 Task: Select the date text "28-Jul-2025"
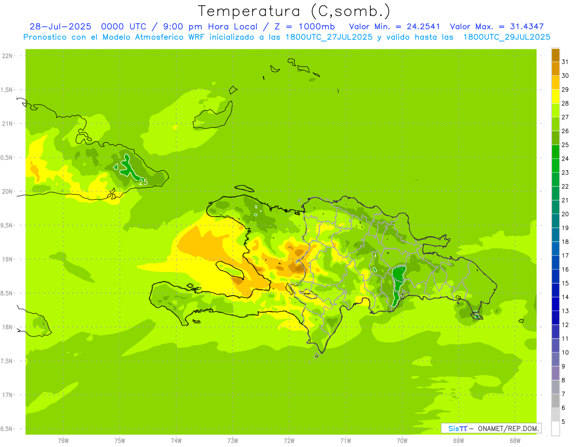tap(61, 27)
